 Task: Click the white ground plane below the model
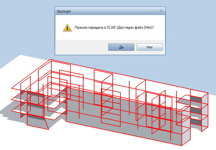tap(96, 141)
